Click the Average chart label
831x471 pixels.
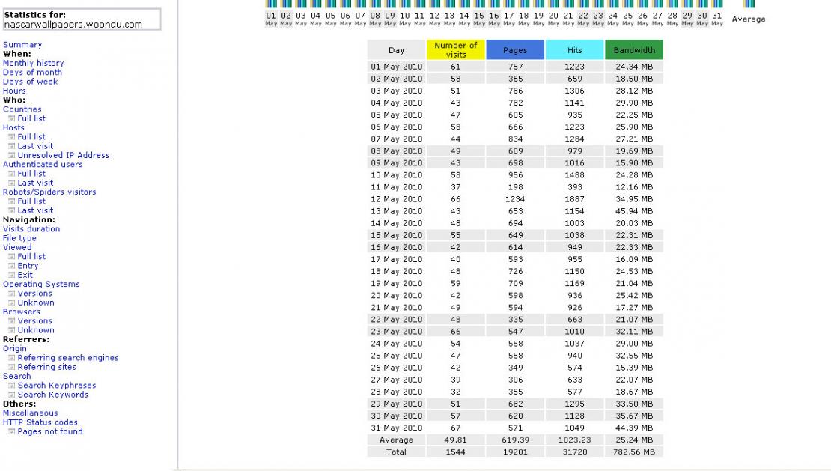[x=749, y=19]
